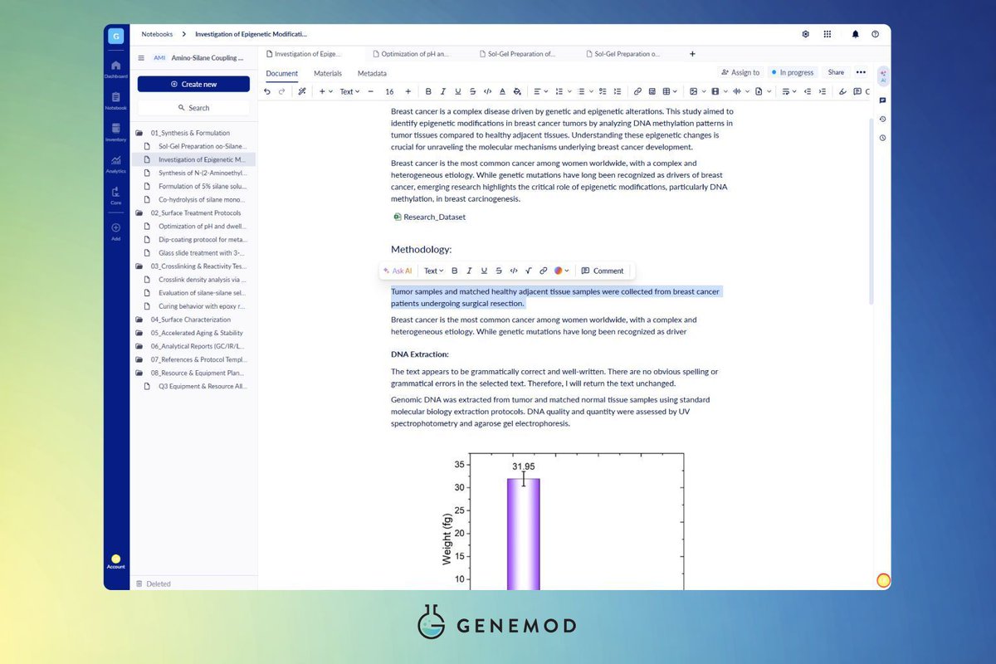Click the sidebar Search field

[193, 108]
